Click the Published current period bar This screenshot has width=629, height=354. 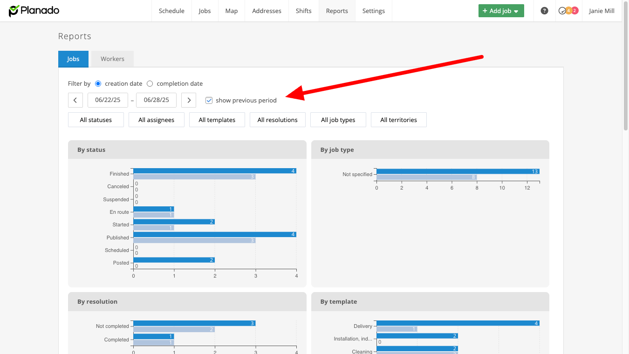coord(215,234)
